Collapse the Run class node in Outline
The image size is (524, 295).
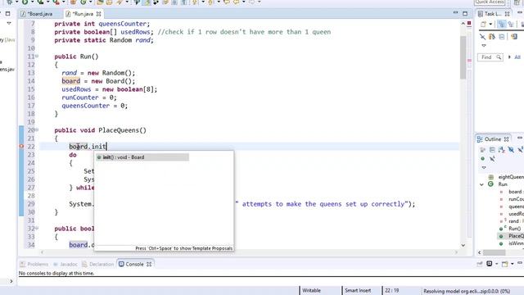point(481,184)
